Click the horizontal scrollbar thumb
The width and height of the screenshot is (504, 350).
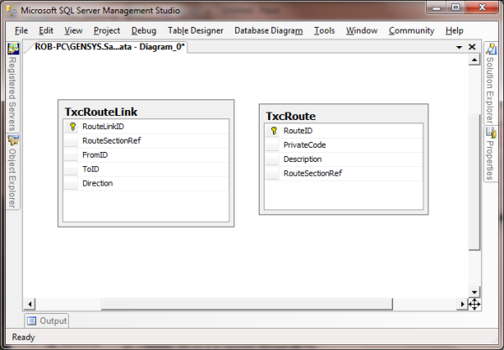pyautogui.click(x=246, y=304)
